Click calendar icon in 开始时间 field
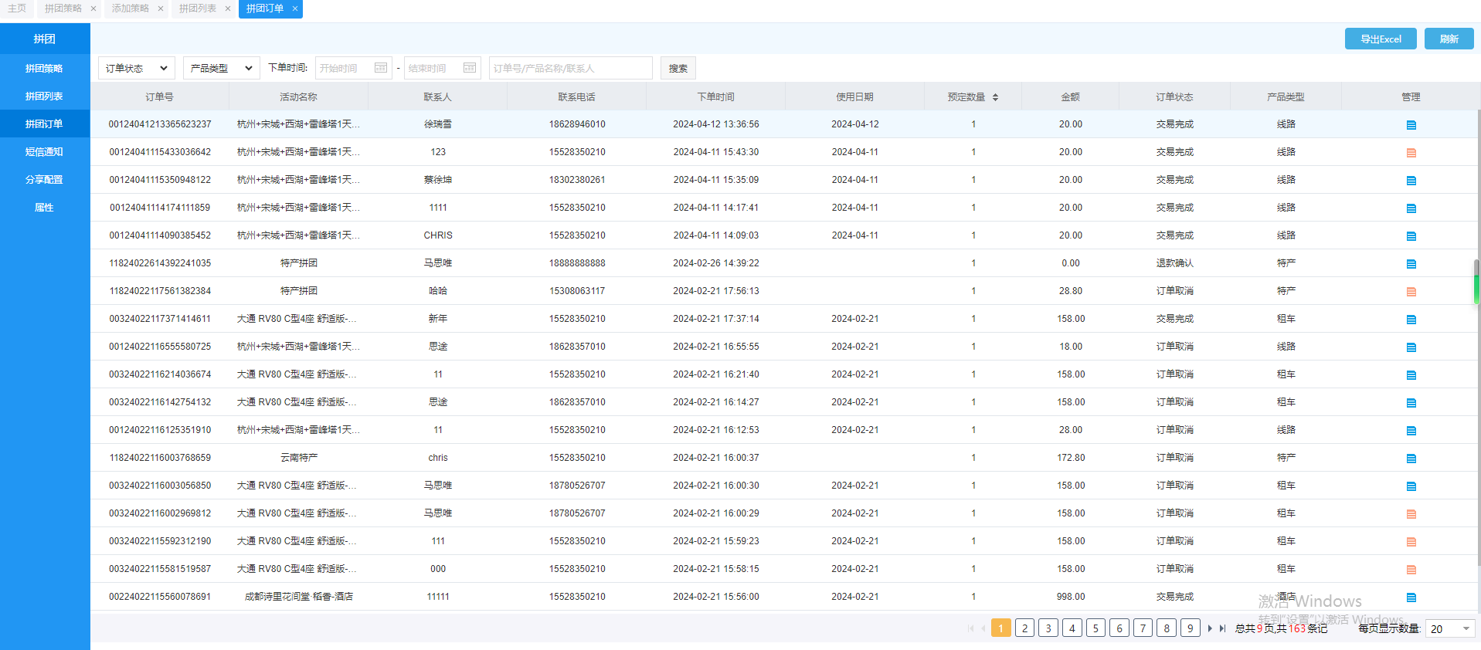The width and height of the screenshot is (1481, 650). [x=380, y=68]
